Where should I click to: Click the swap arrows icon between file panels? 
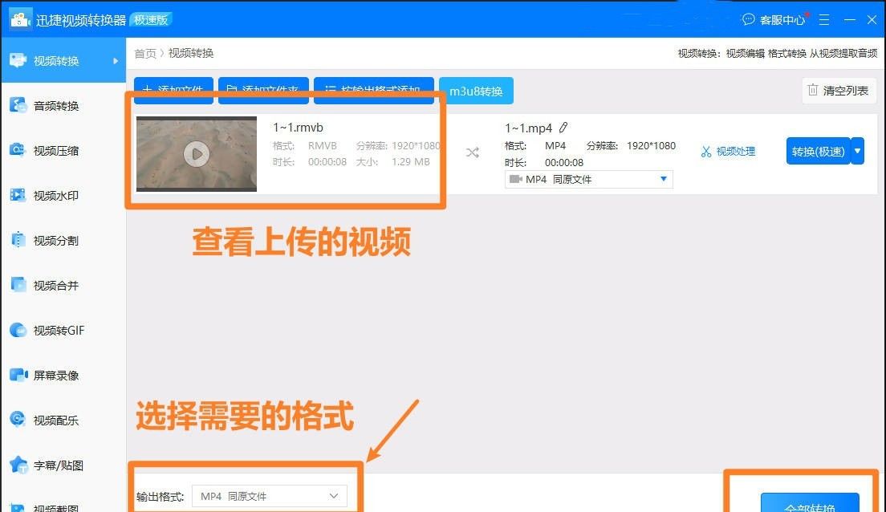point(473,151)
